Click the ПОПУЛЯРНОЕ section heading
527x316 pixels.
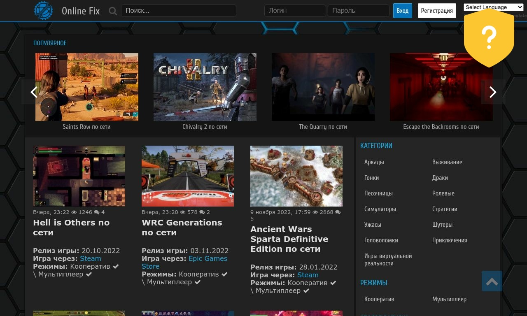(50, 43)
